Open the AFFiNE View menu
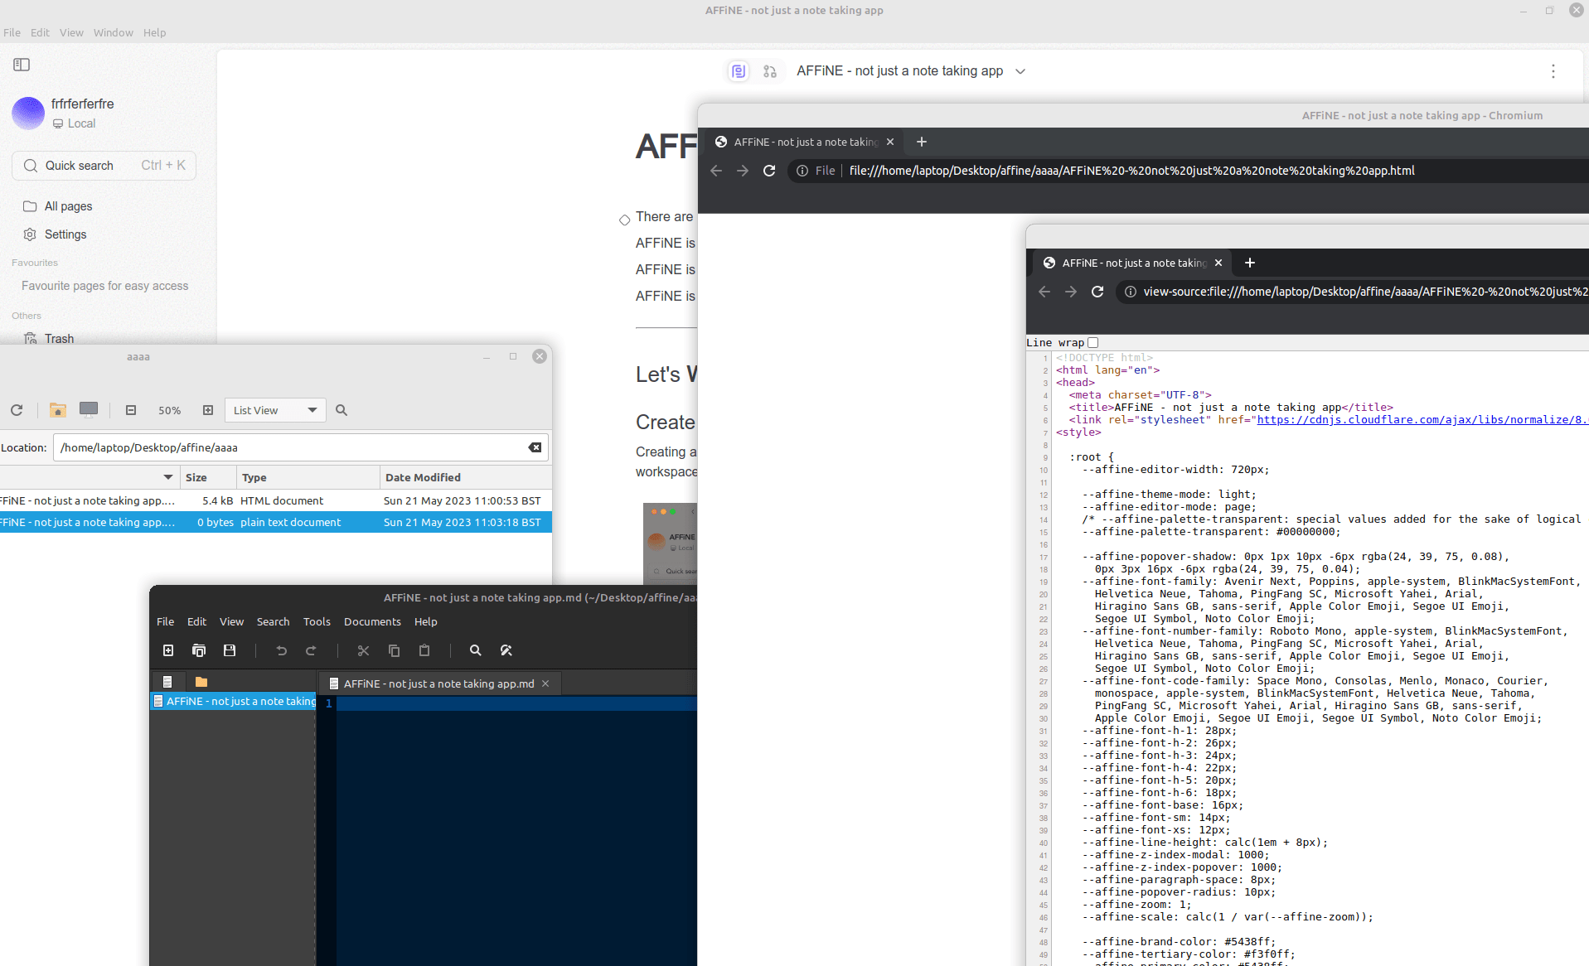Viewport: 1589px width, 966px height. click(71, 32)
